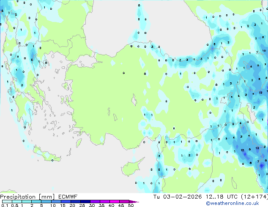The height and width of the screenshot is (207, 268).
Task: Click the map precipitation value '12'
Action: point(242,150)
